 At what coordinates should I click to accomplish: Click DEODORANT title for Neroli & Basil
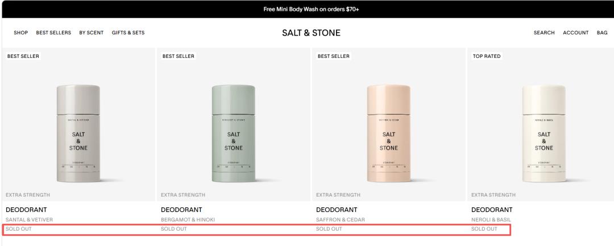tap(492, 210)
